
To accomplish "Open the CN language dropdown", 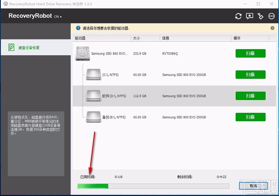I will pos(58,17).
